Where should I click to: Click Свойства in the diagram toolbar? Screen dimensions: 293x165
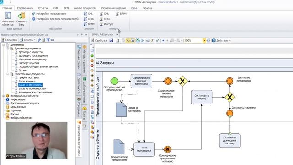coord(99,41)
